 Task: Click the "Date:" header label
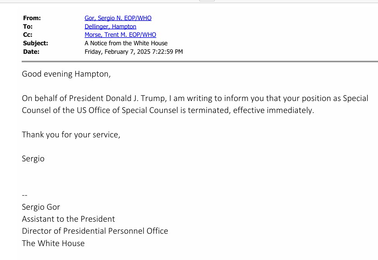[31, 52]
